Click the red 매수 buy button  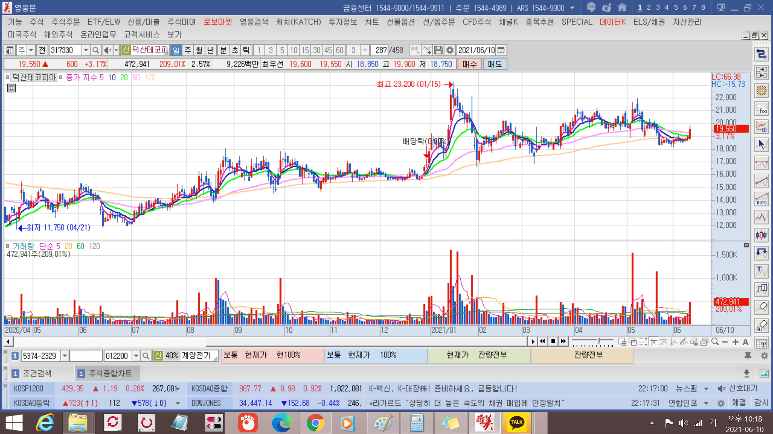469,64
